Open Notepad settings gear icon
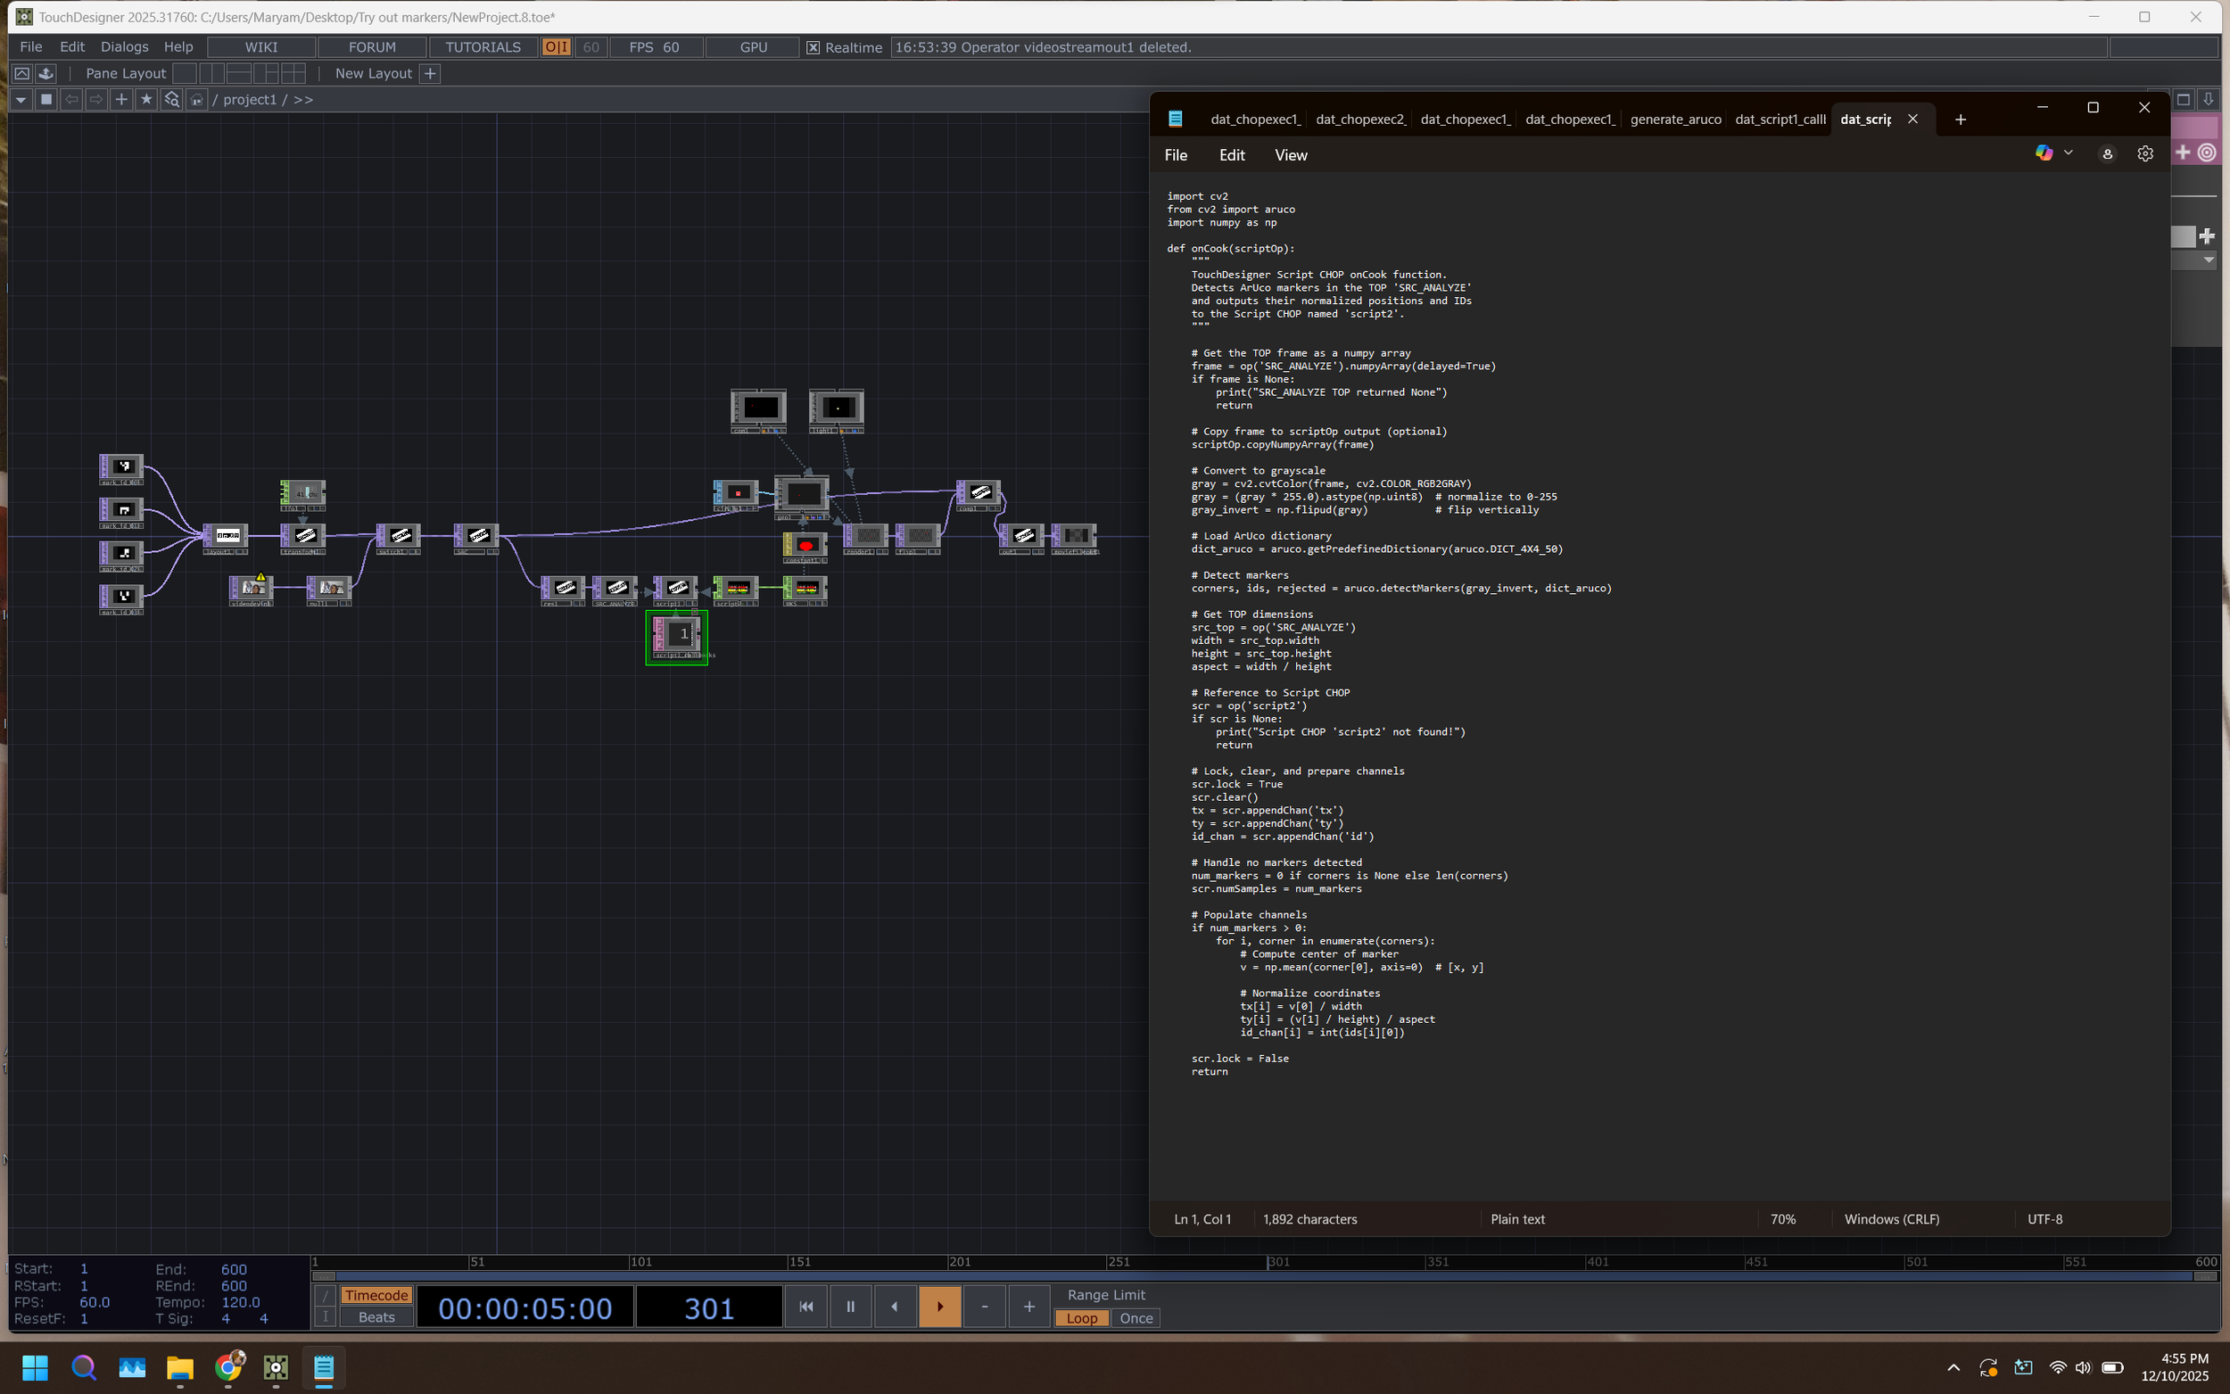Screen dimensions: 2230x1394 [2144, 154]
